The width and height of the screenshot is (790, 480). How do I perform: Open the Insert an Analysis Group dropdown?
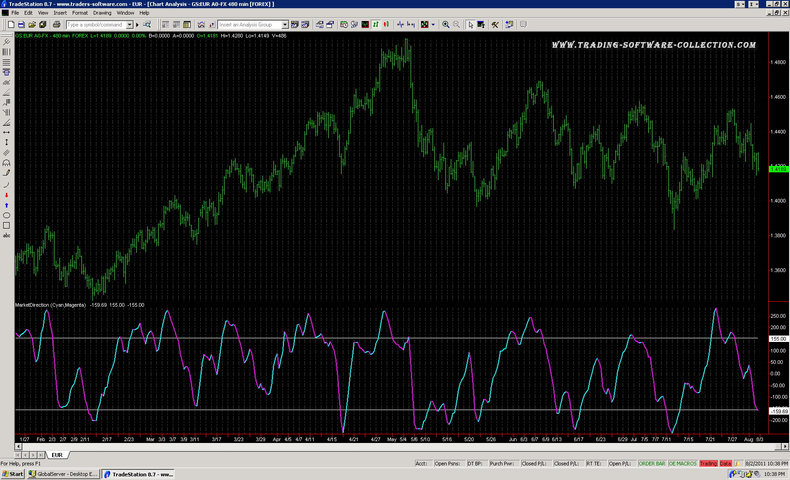pos(285,25)
